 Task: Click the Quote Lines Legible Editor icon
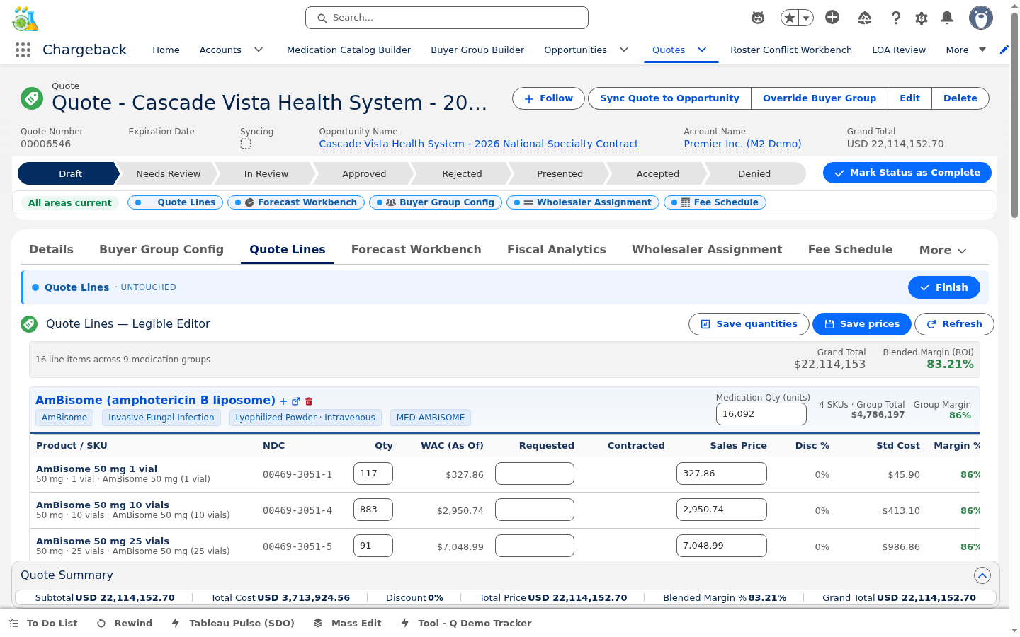[29, 324]
